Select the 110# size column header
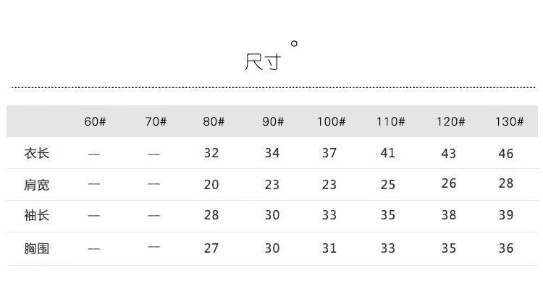543x296 pixels. pos(390,121)
